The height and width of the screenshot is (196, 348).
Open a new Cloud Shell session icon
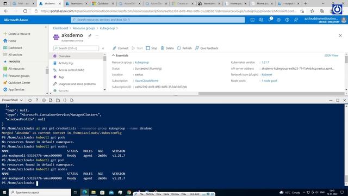tap(58, 100)
